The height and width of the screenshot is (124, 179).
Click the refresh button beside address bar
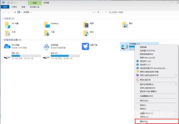click(99, 12)
